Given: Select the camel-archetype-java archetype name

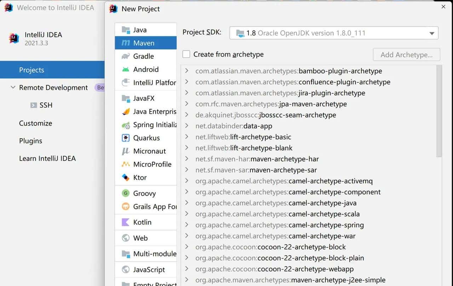Looking at the screenshot, I should tap(323, 203).
